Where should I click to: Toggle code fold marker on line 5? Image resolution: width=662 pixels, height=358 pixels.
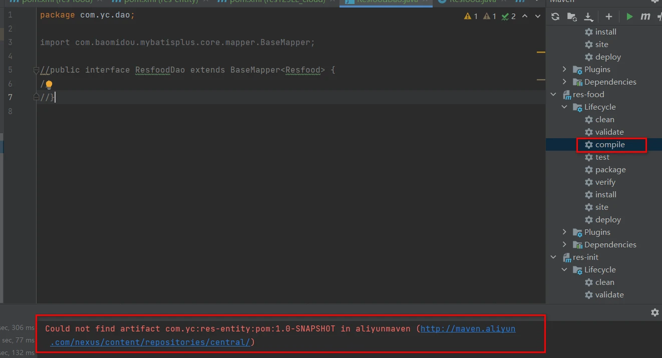(x=36, y=70)
